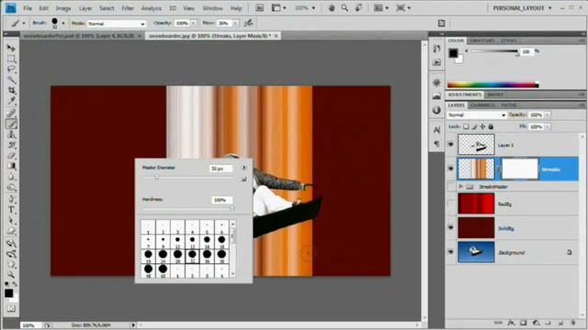This screenshot has height=330, width=588.
Task: Select the Clone Stamp tool
Action: click(11, 135)
